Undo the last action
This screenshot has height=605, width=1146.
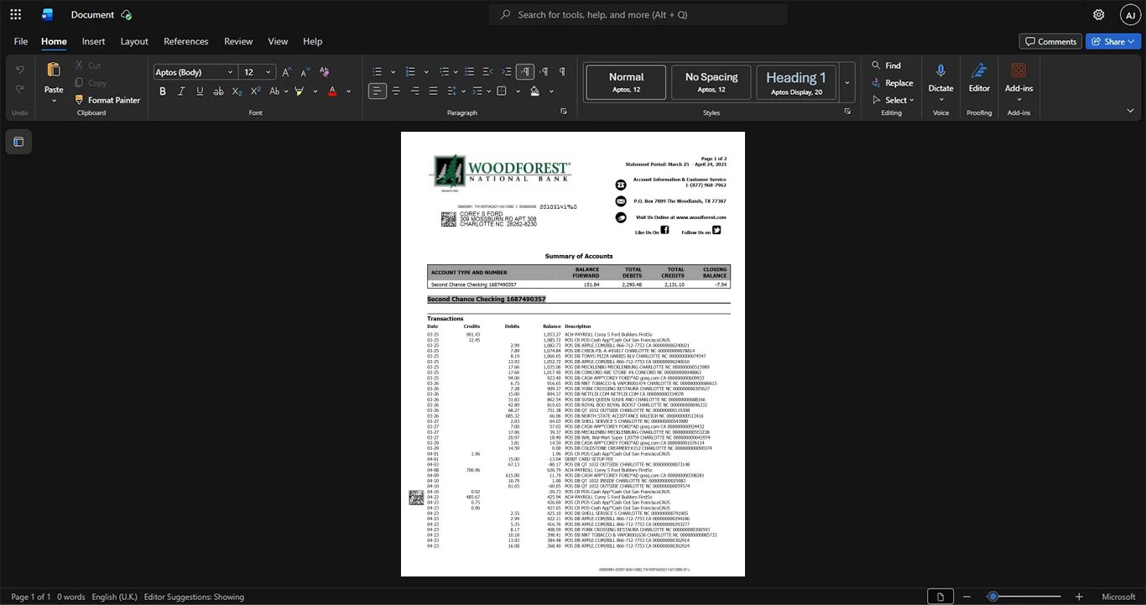[x=20, y=69]
